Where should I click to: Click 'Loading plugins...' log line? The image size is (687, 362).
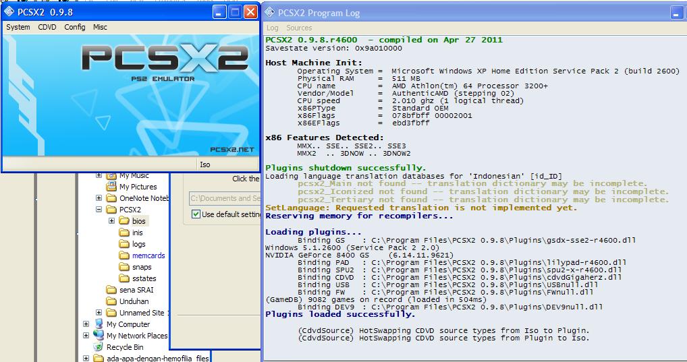click(314, 232)
